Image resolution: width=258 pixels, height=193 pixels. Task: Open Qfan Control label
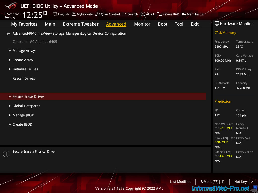pos(110,14)
